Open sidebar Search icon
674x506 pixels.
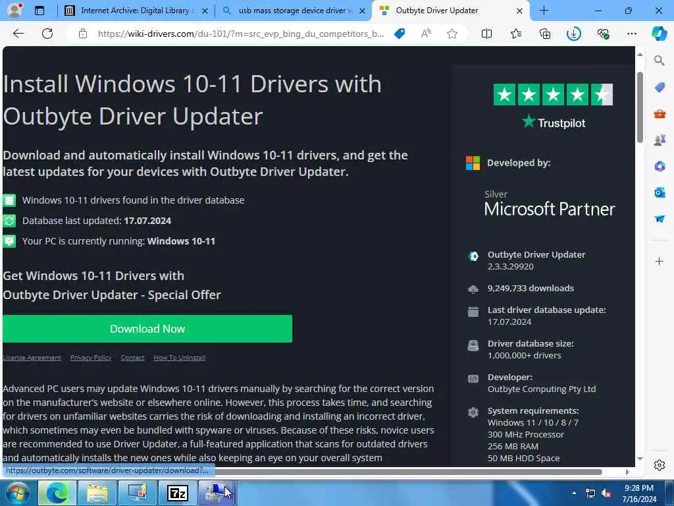[660, 61]
